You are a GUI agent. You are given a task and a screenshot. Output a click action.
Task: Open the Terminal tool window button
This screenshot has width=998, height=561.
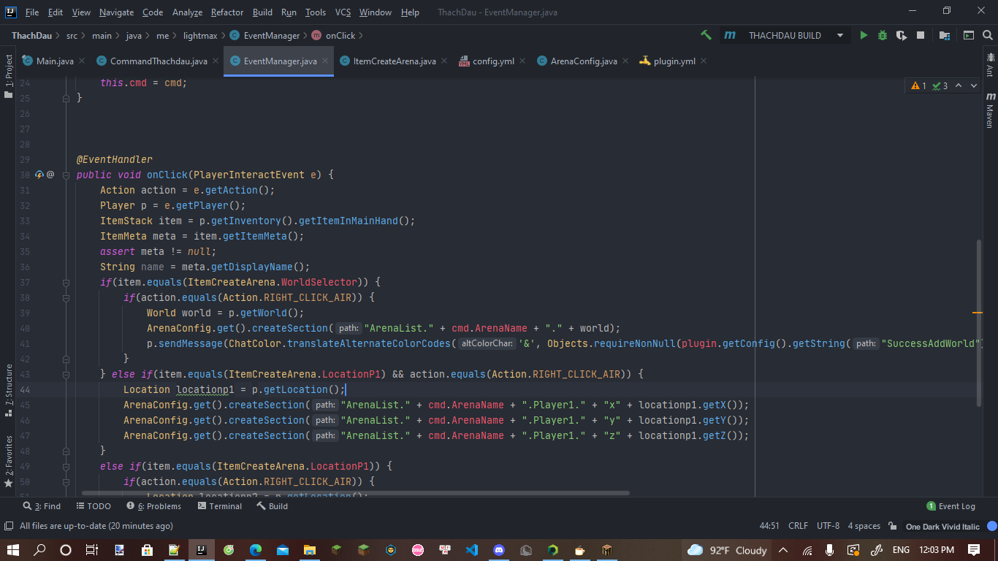(220, 506)
